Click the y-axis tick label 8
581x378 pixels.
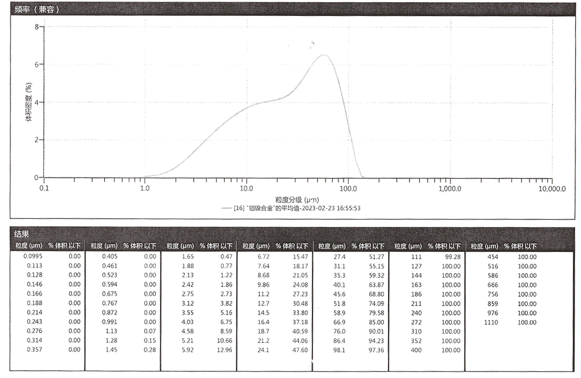(x=37, y=27)
